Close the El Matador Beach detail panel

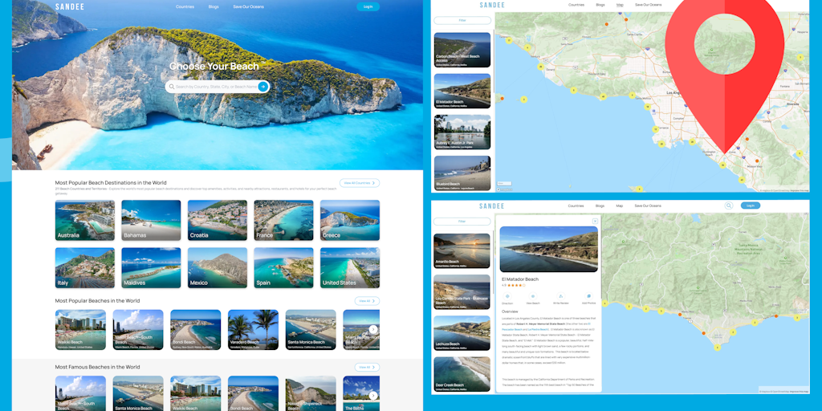point(595,221)
